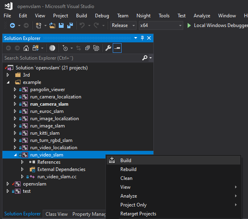Open the Project menu
This screenshot has width=248, height=219.
(x=60, y=16)
